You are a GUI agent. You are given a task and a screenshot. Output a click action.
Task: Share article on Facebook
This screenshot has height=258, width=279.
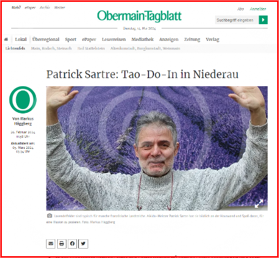point(72,244)
